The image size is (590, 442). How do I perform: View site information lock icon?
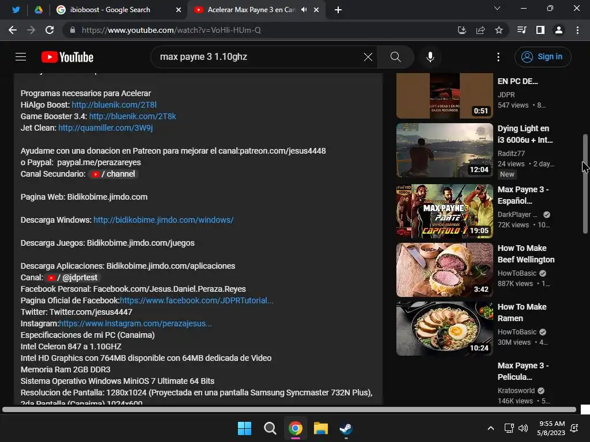[73, 30]
